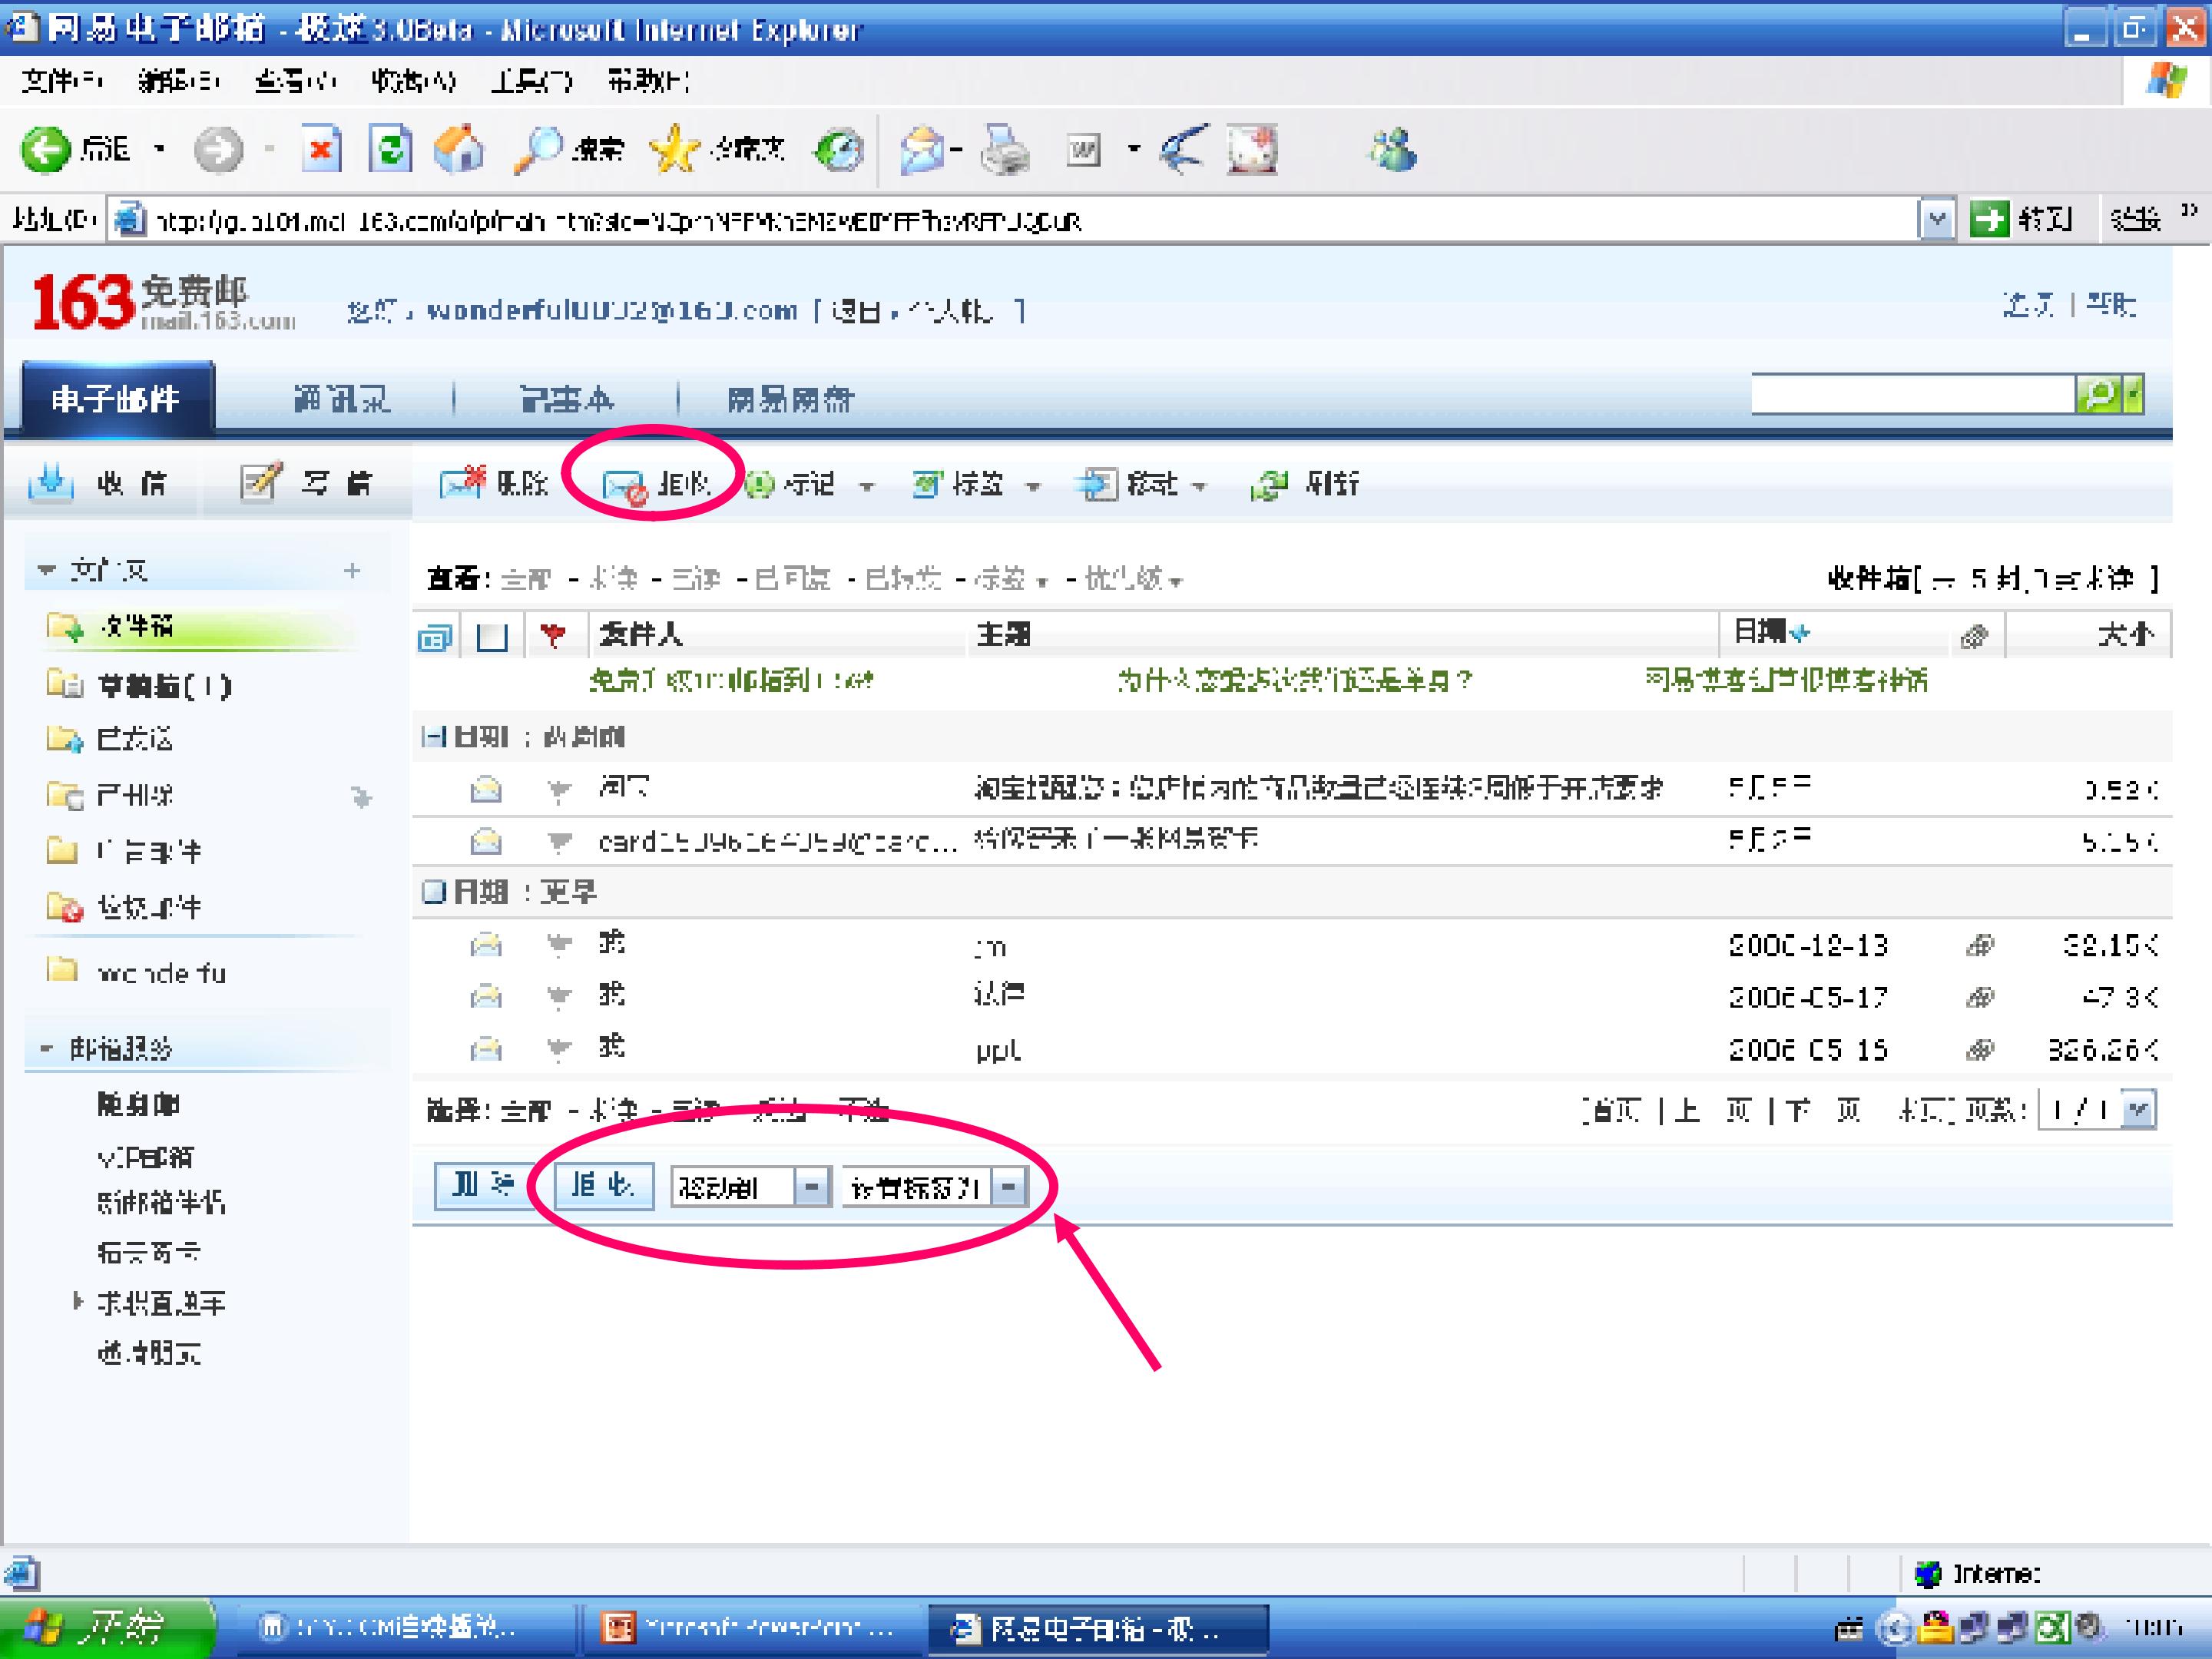Switch to the Contacts (通讯录) tab

coord(341,400)
